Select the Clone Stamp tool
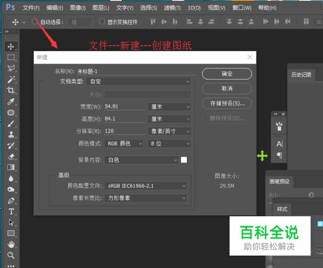The image size is (323, 268). coord(11,135)
